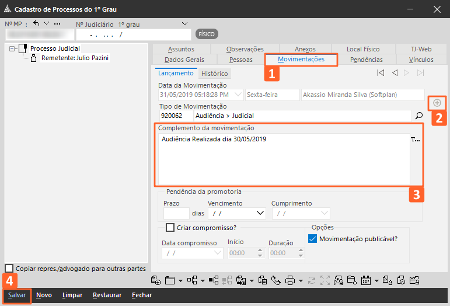The height and width of the screenshot is (306, 450).
Task: Open the Histórico sub-tab
Action: tap(215, 74)
